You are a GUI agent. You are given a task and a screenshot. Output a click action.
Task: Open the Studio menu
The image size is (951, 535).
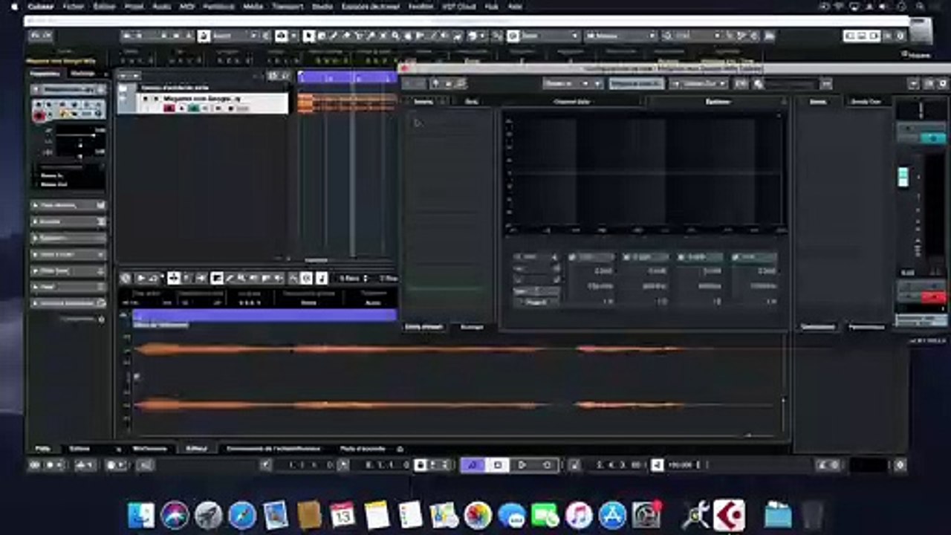tap(322, 6)
